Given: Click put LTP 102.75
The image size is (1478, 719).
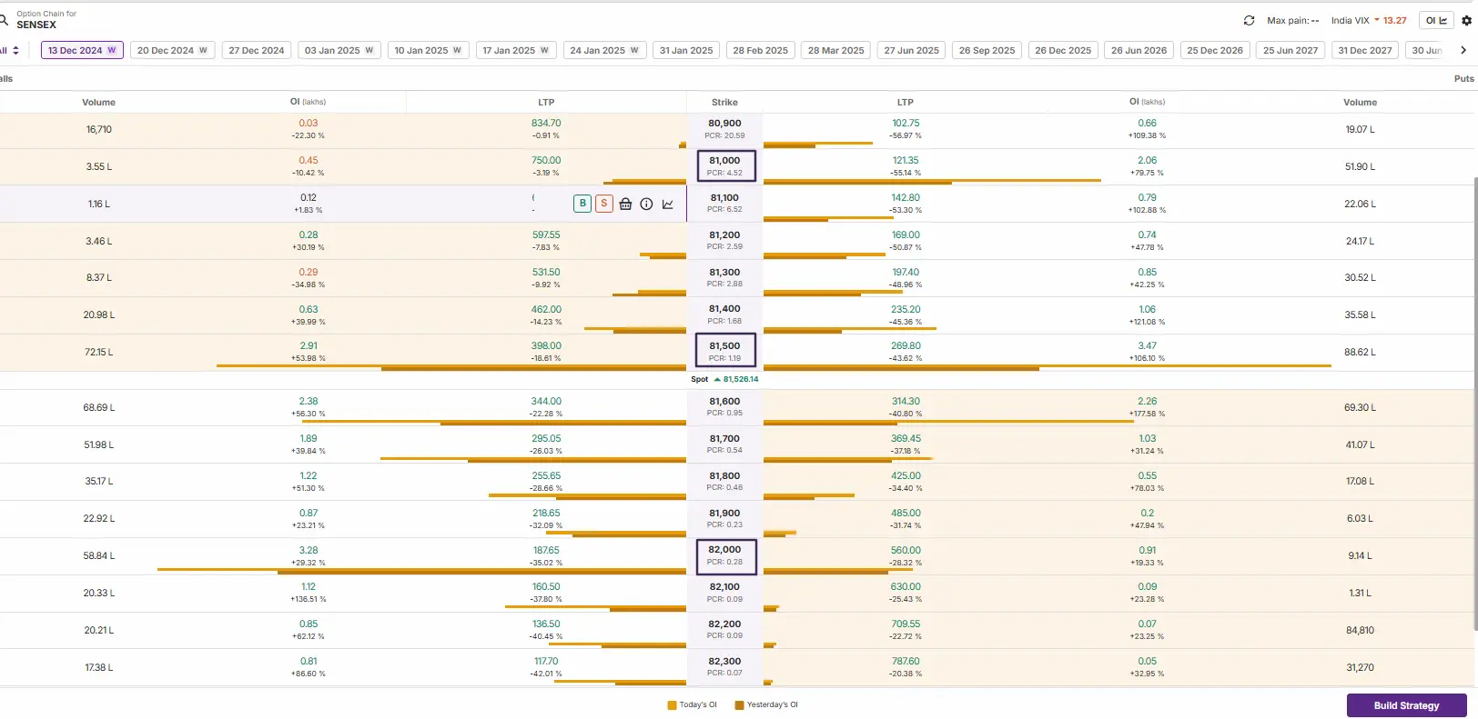Looking at the screenshot, I should click(906, 123).
